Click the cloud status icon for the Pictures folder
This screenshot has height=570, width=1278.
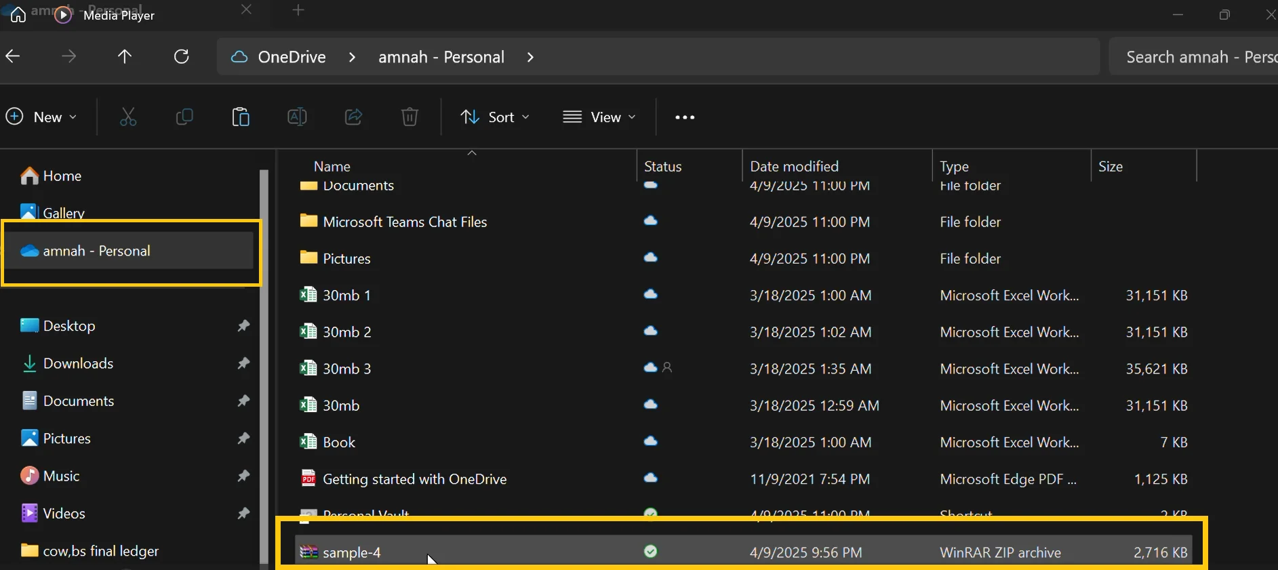pyautogui.click(x=650, y=258)
